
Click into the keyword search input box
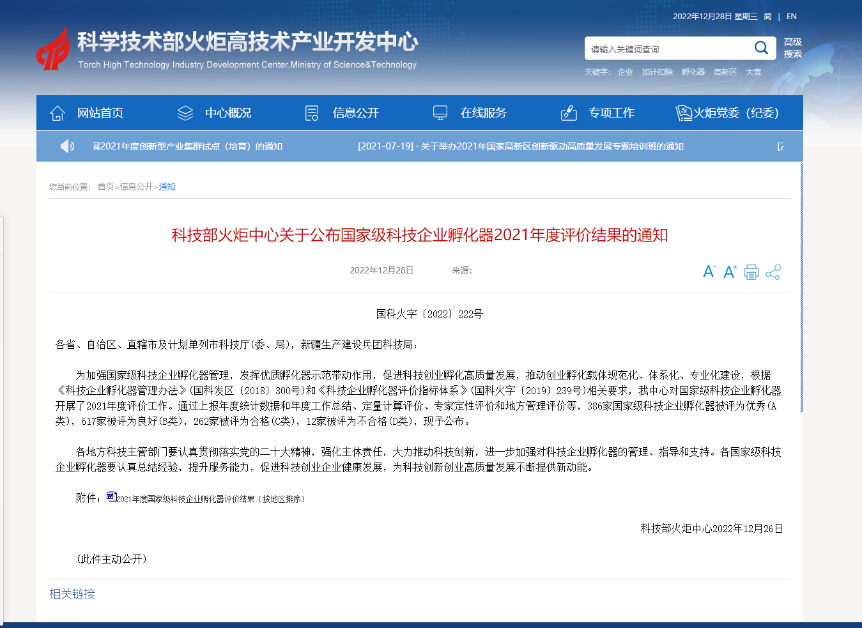point(668,49)
